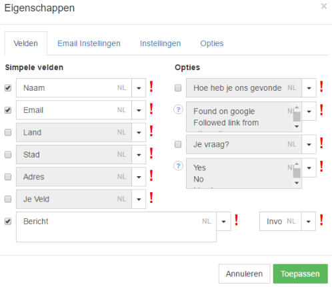The image size is (332, 287).
Task: Click the red exclamation mark beside Email field
Action: tap(151, 109)
